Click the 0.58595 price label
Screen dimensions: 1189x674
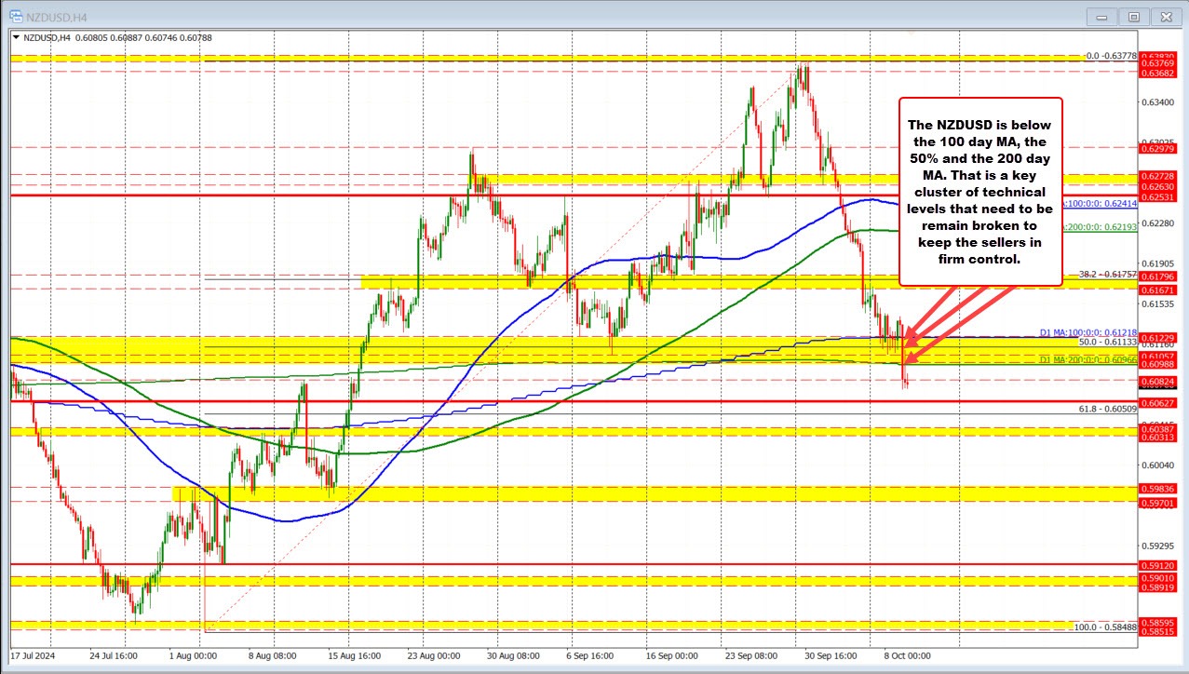(x=1157, y=622)
